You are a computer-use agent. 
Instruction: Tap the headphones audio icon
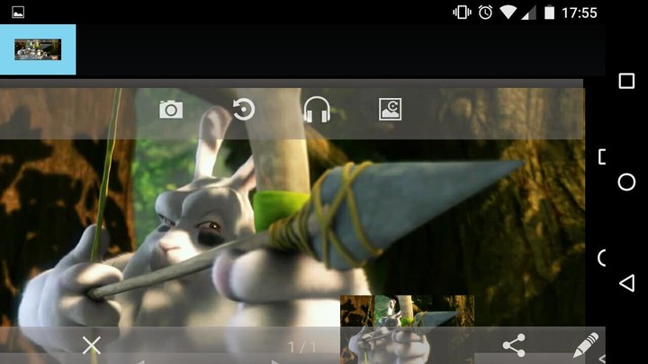click(317, 110)
